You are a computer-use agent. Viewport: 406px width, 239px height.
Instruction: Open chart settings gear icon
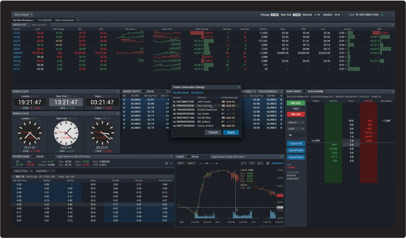[268, 163]
